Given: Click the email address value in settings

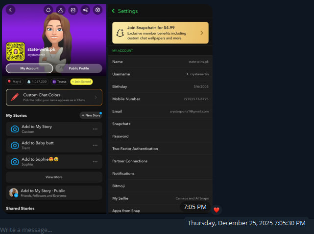Looking at the screenshot, I should click(189, 111).
